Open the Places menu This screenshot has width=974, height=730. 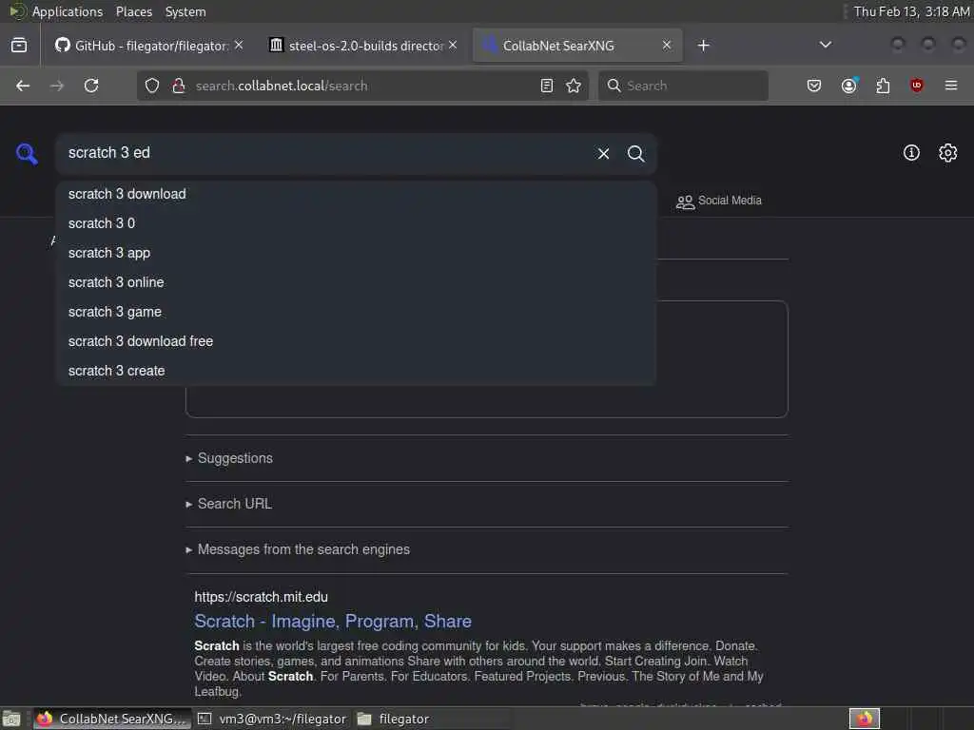pos(133,11)
